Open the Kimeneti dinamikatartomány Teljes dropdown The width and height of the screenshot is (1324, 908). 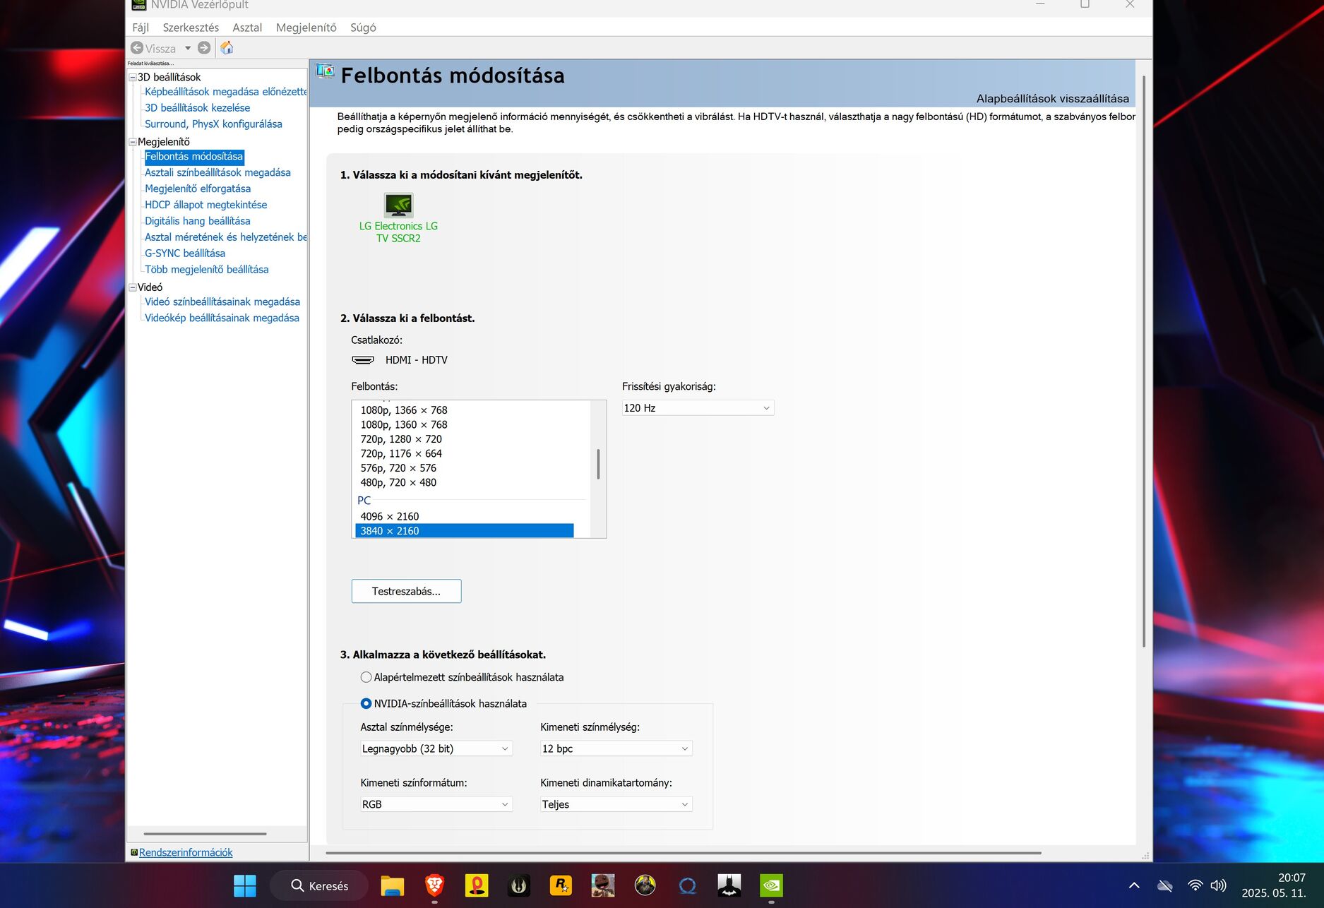click(616, 804)
